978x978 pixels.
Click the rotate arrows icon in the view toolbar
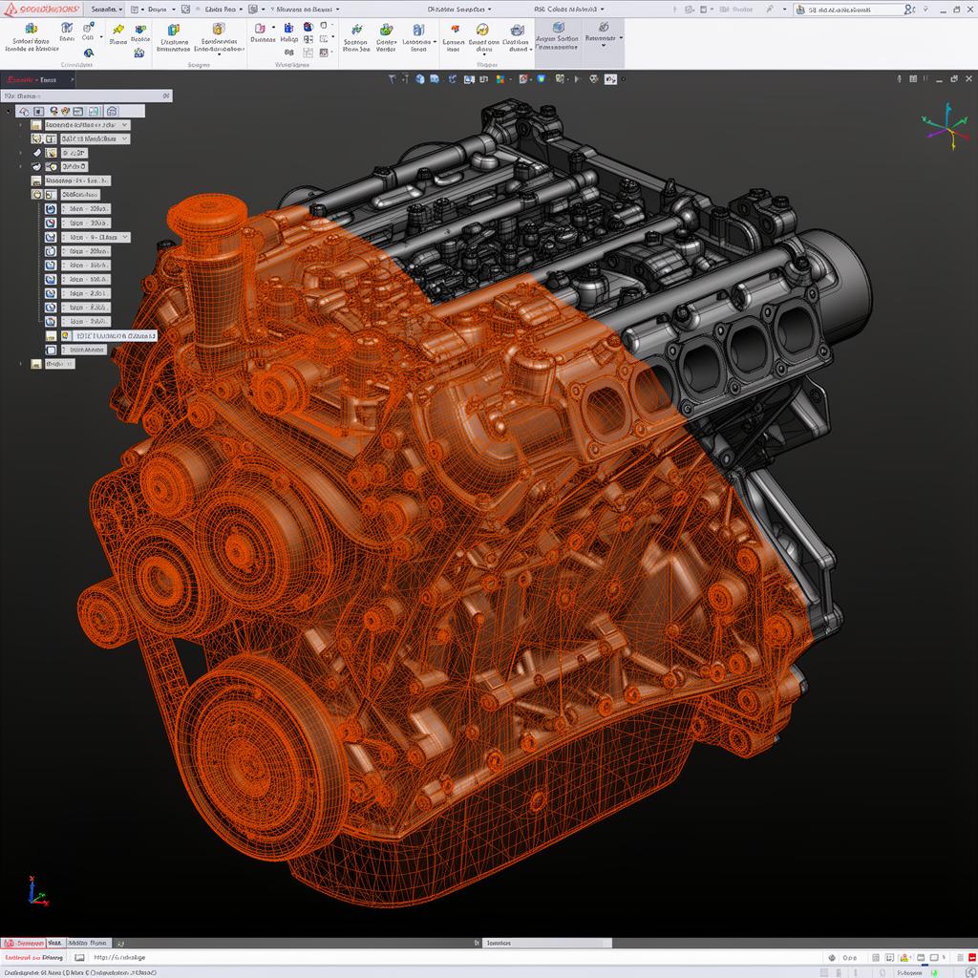pyautogui.click(x=452, y=79)
